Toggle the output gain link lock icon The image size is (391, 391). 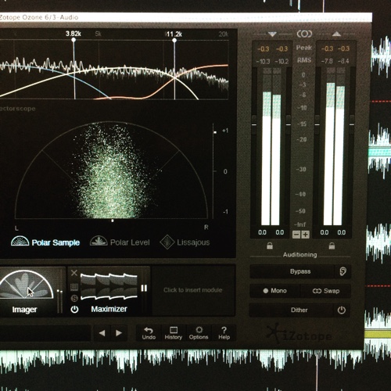pos(332,246)
